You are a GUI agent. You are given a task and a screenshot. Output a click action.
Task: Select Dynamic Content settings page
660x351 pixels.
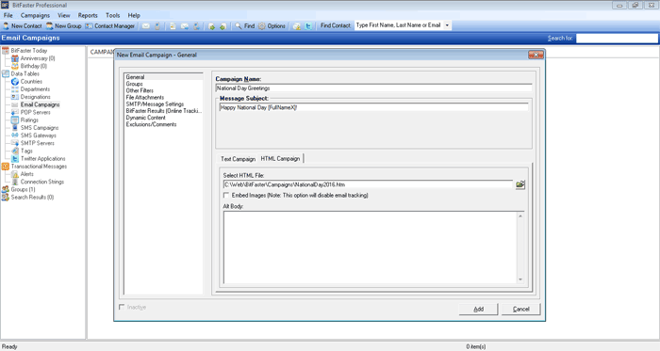pyautogui.click(x=145, y=118)
